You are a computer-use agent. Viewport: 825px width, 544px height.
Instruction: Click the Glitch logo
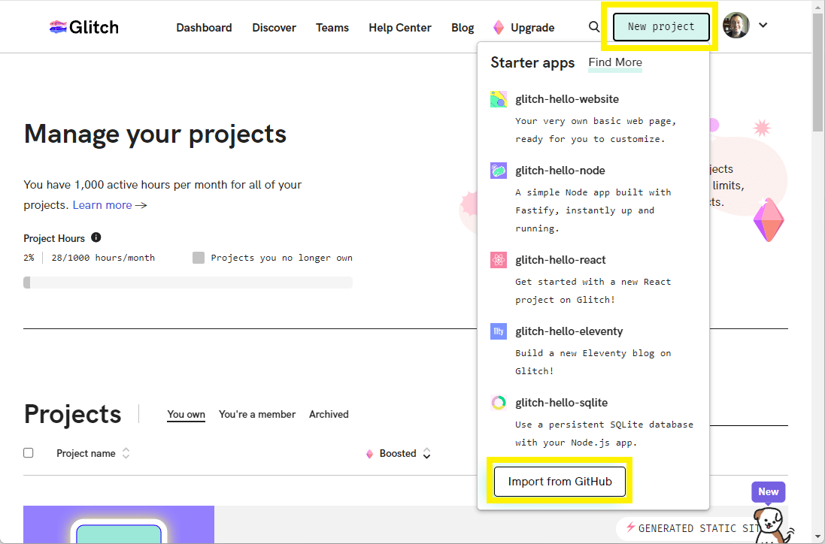click(83, 26)
